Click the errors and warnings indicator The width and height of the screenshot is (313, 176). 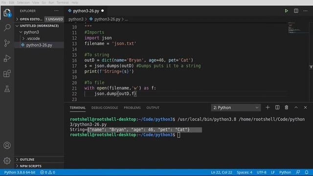[47, 172]
